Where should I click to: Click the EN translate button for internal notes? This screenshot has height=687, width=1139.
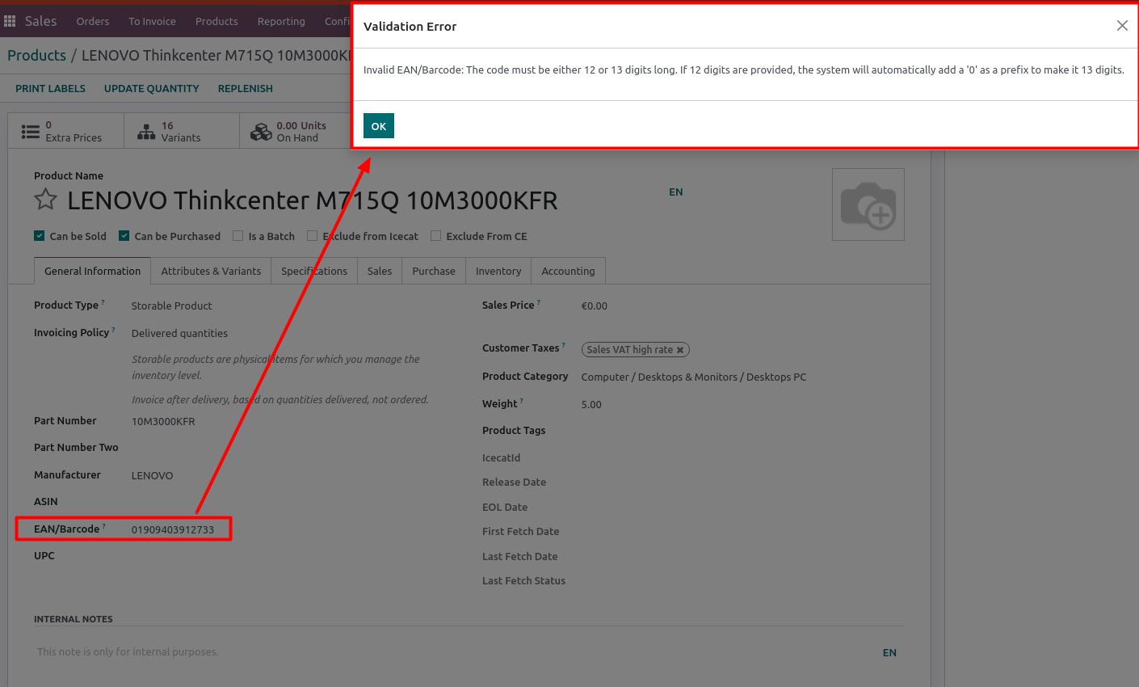tap(889, 652)
